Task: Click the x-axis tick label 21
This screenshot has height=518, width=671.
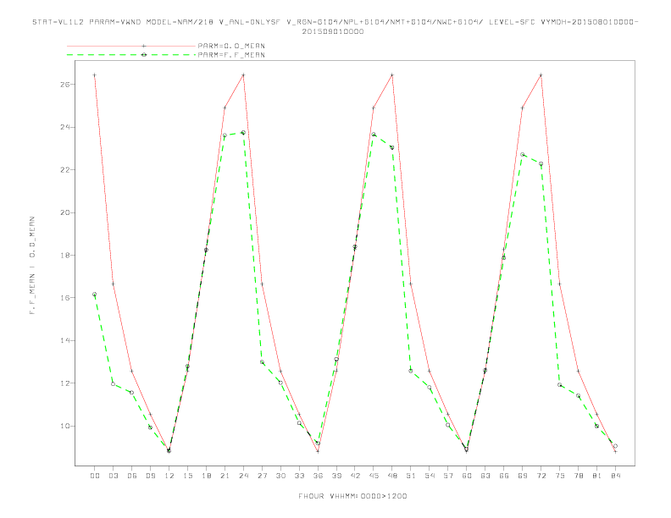Action: click(225, 476)
